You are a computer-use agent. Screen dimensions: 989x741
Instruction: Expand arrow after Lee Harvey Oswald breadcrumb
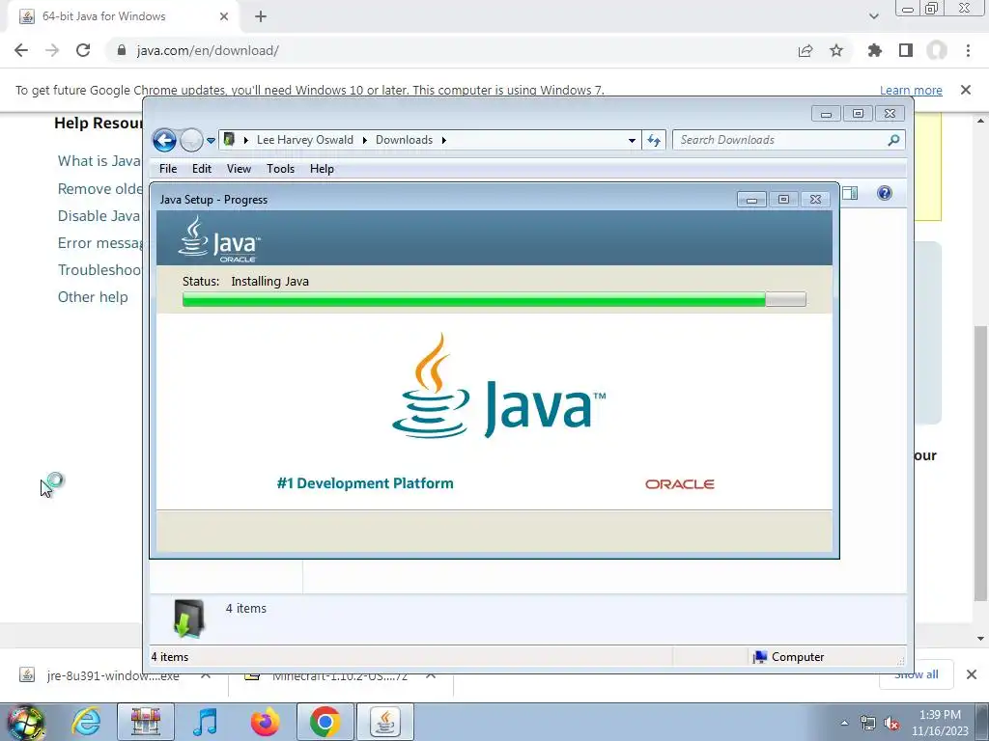[x=364, y=140]
